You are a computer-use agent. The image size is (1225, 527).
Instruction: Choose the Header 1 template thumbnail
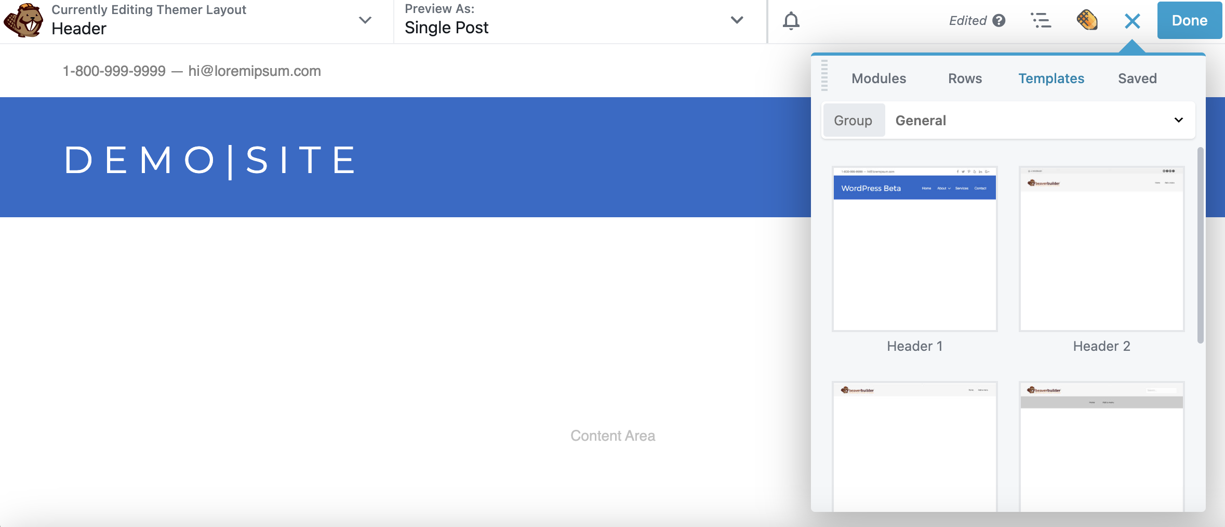914,249
